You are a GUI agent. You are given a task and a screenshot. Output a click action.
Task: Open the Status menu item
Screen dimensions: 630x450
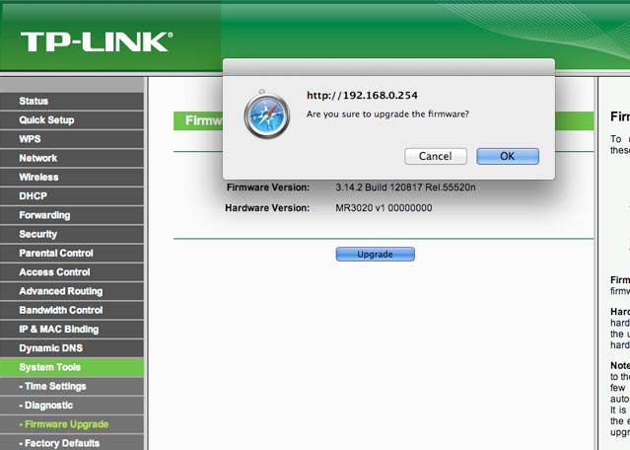(34, 102)
